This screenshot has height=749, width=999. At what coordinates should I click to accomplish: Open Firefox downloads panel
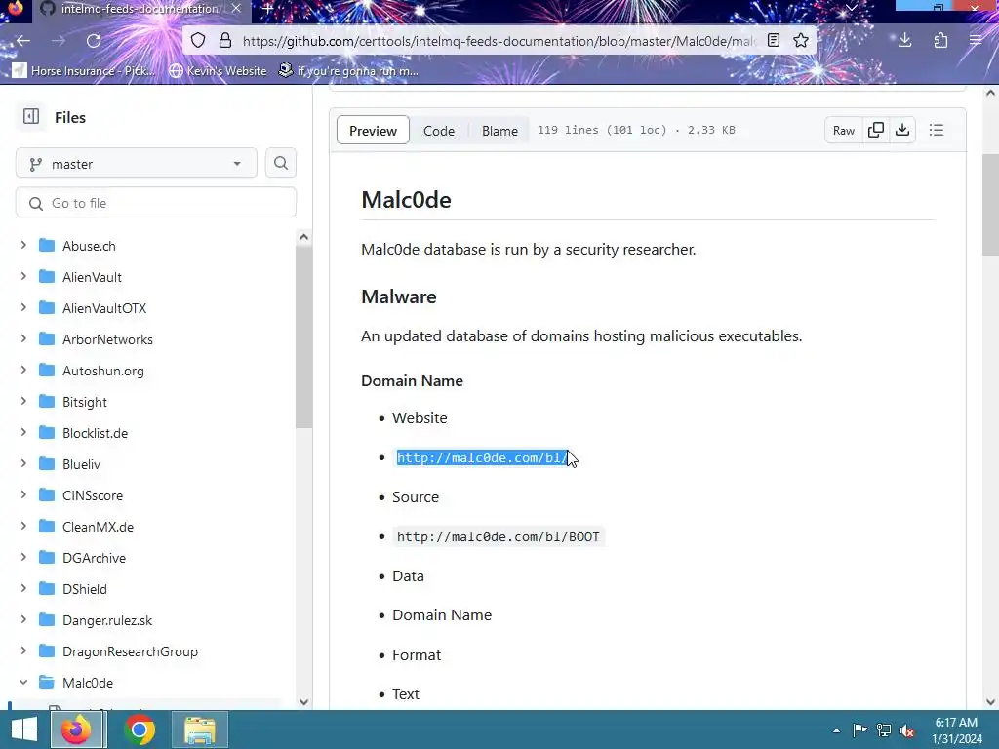point(904,41)
